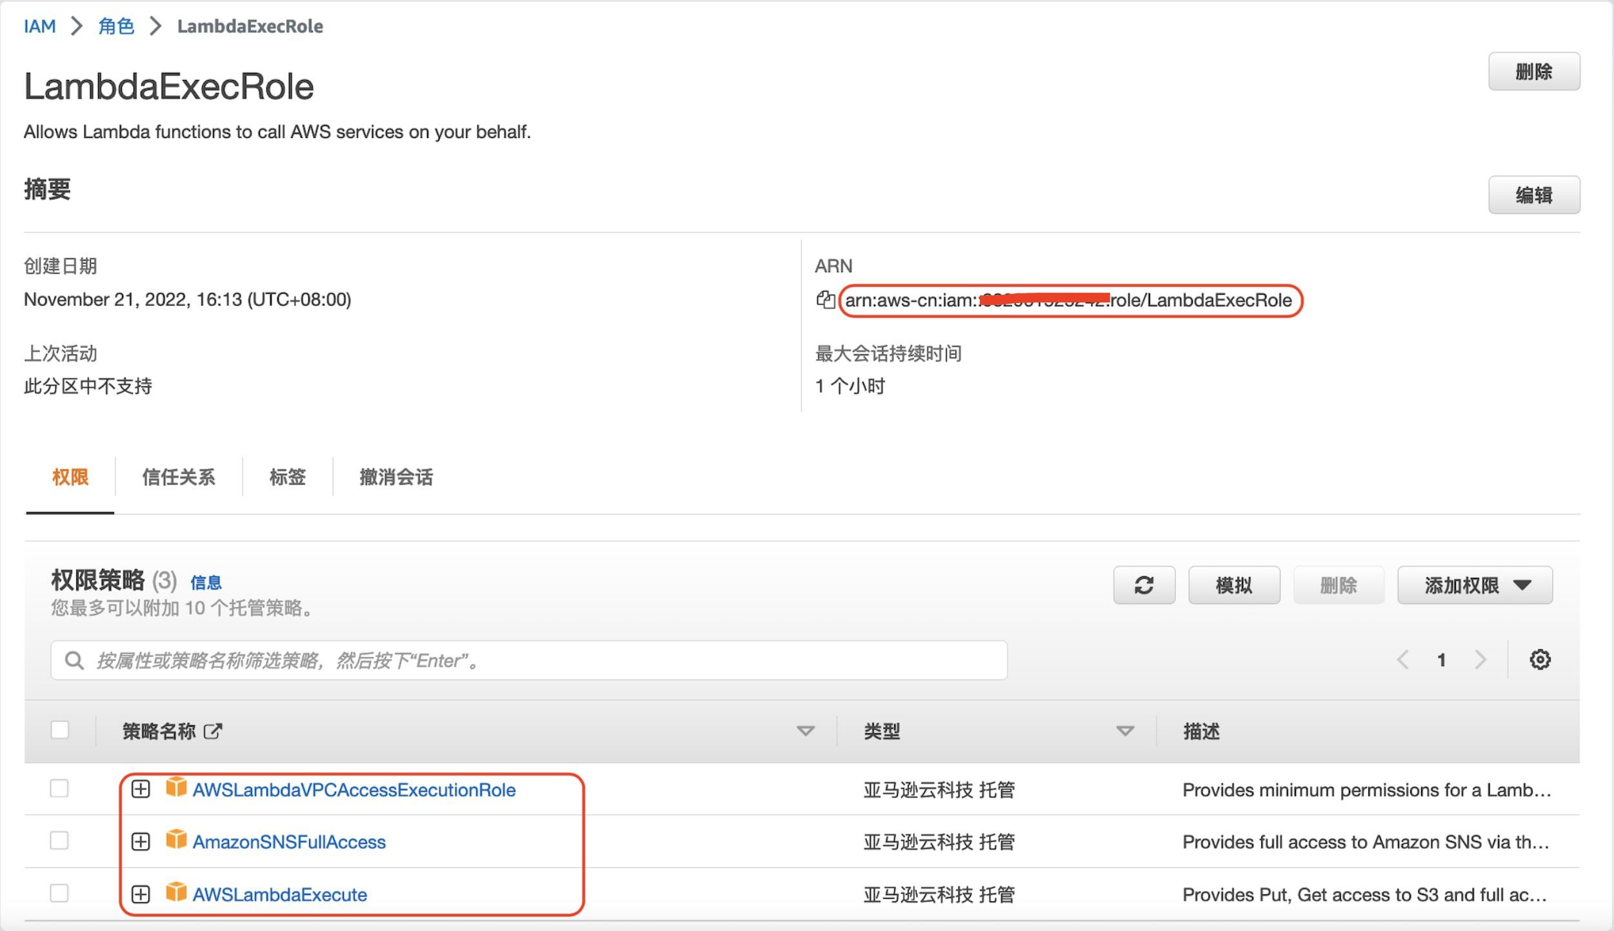Image resolution: width=1614 pixels, height=931 pixels.
Task: Click the external link icon beside 策略名称
Action: (x=213, y=731)
